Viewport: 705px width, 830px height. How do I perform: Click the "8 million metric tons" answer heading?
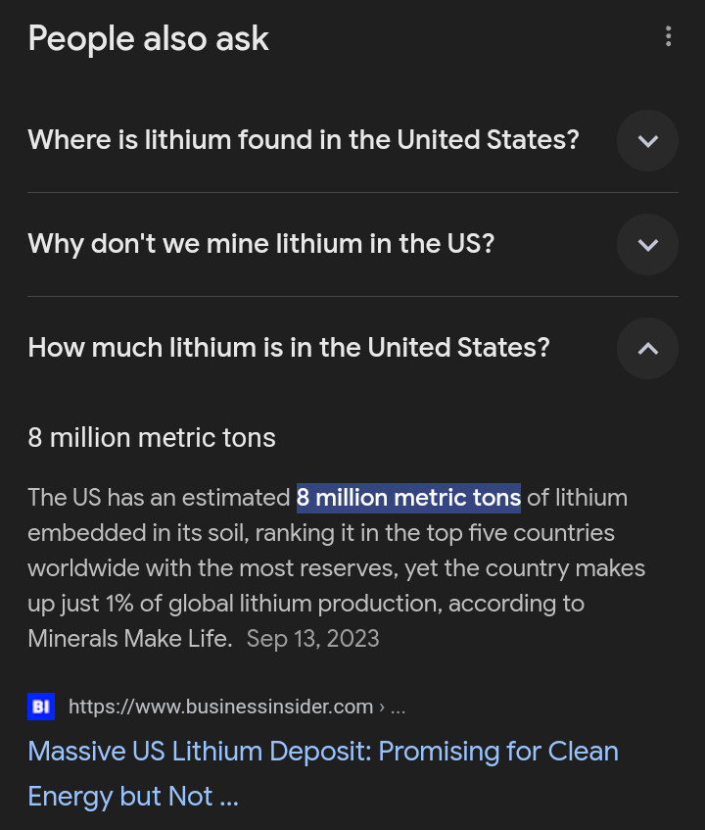click(151, 437)
